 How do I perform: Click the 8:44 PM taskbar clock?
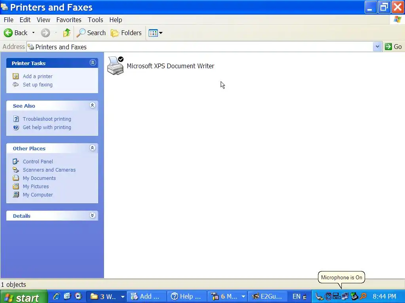tap(384, 297)
